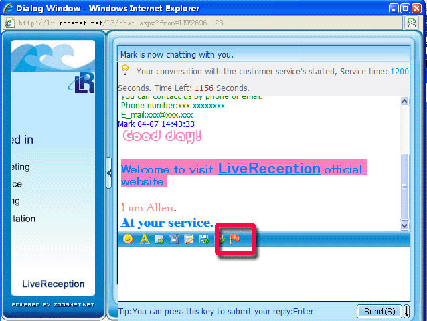Open the font settings 'A' icon

click(145, 239)
